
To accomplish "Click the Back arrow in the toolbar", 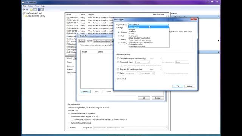I will [x=24, y=9].
